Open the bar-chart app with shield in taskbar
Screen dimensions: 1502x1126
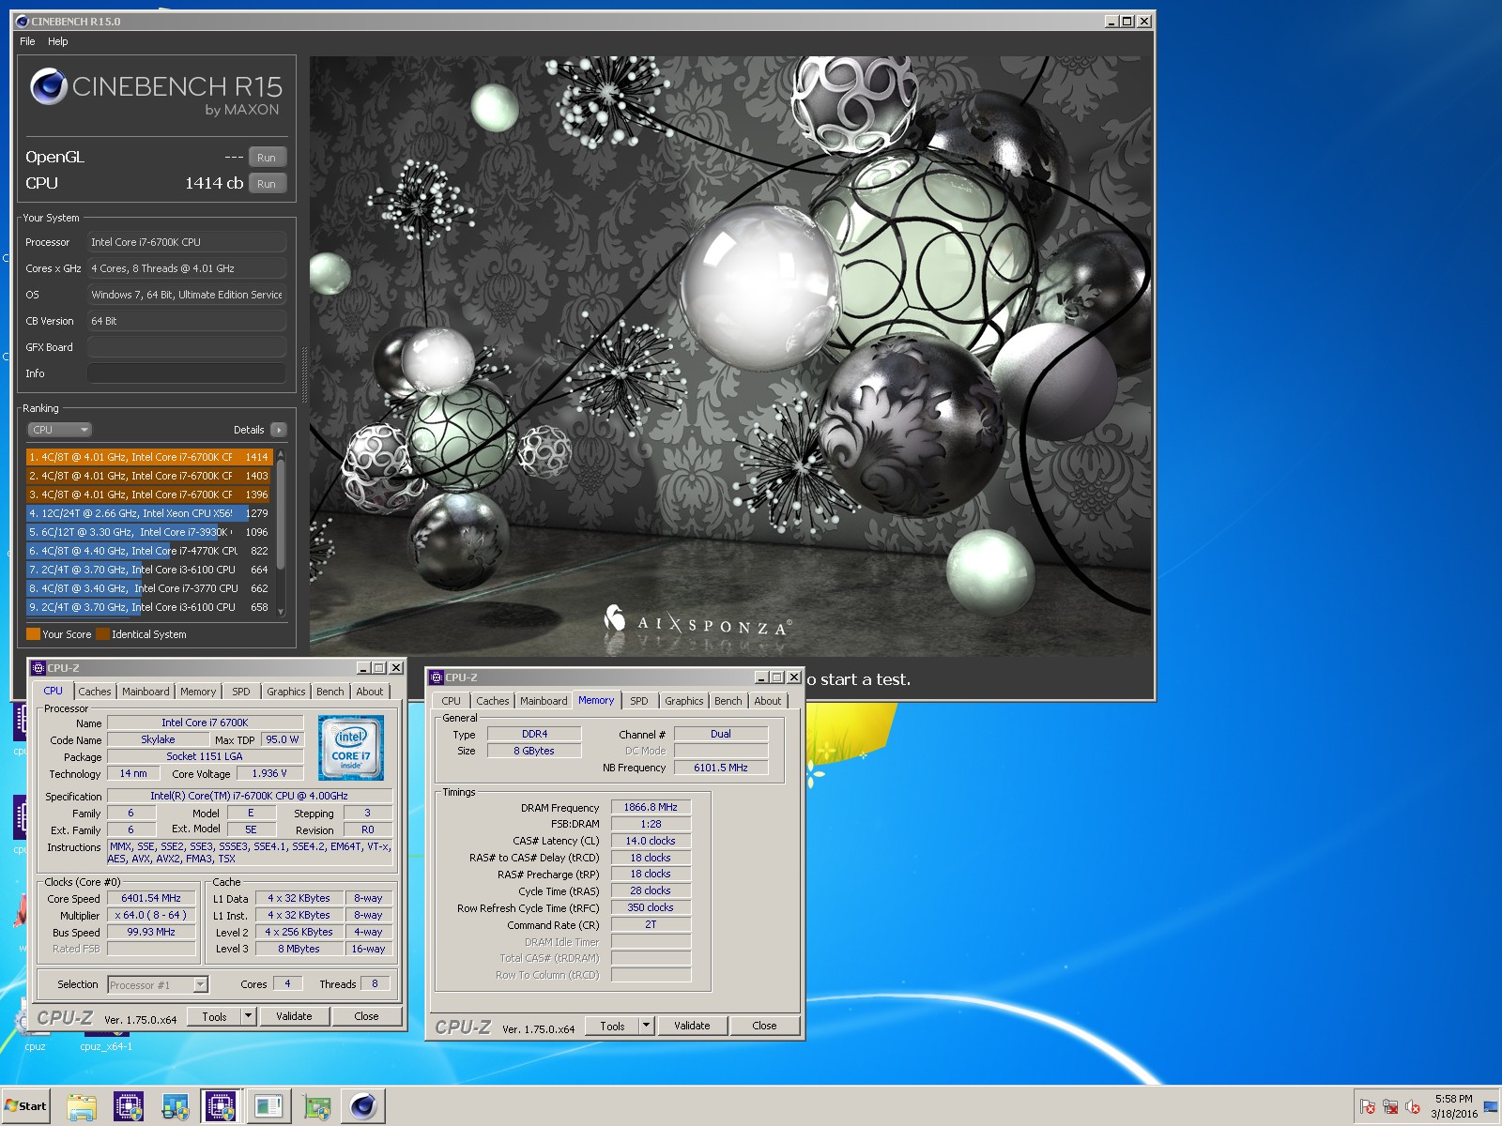(175, 1106)
